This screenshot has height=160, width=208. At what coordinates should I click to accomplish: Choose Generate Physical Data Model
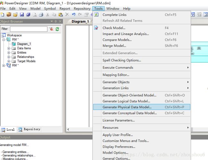[x=142, y=107]
